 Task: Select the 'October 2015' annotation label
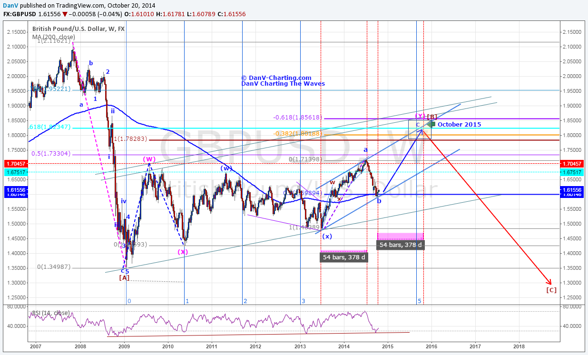click(459, 125)
